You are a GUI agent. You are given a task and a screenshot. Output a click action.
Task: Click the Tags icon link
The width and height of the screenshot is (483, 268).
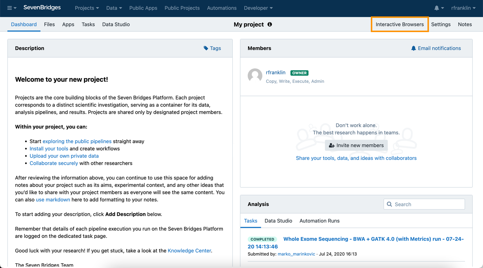[x=212, y=48]
